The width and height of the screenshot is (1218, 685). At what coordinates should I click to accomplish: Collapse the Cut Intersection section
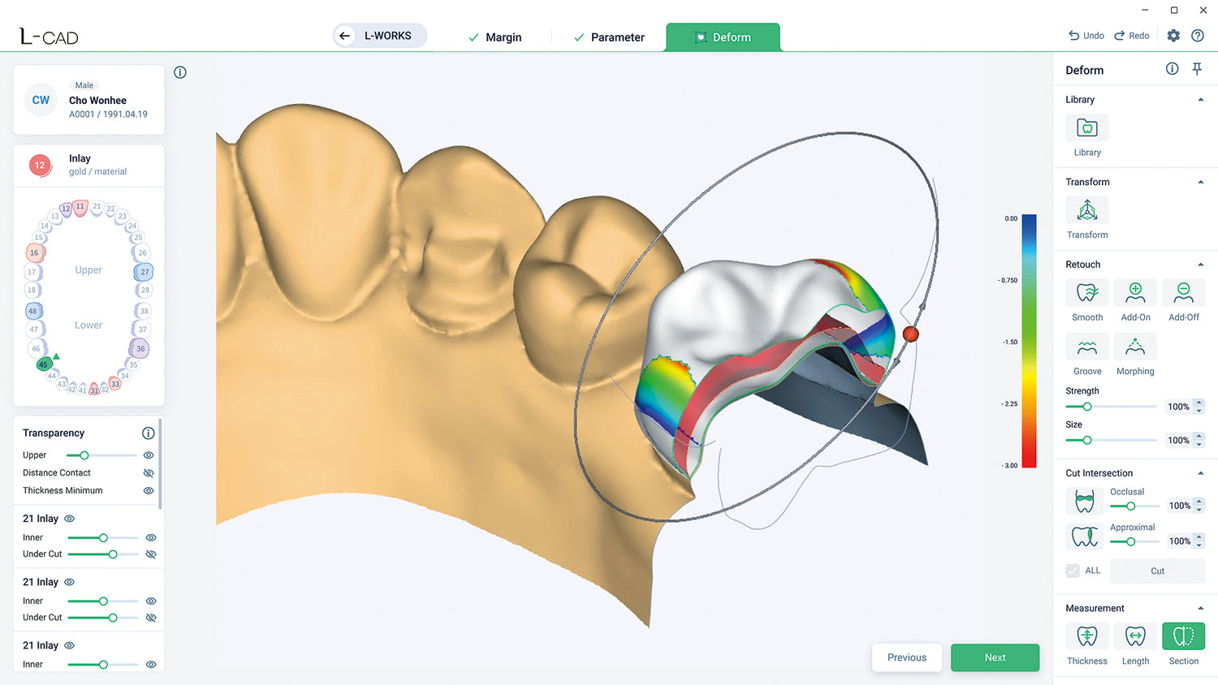pyautogui.click(x=1200, y=473)
